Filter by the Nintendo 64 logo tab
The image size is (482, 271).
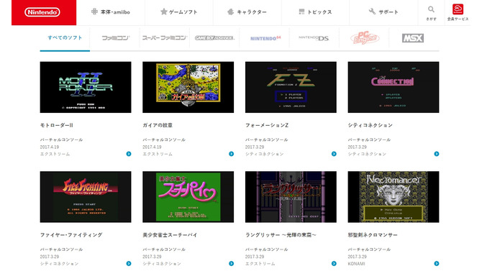(x=265, y=38)
